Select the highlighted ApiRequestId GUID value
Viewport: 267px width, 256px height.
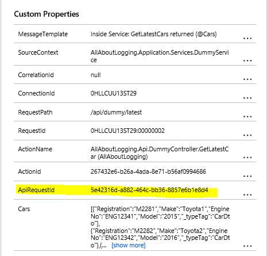(x=149, y=190)
